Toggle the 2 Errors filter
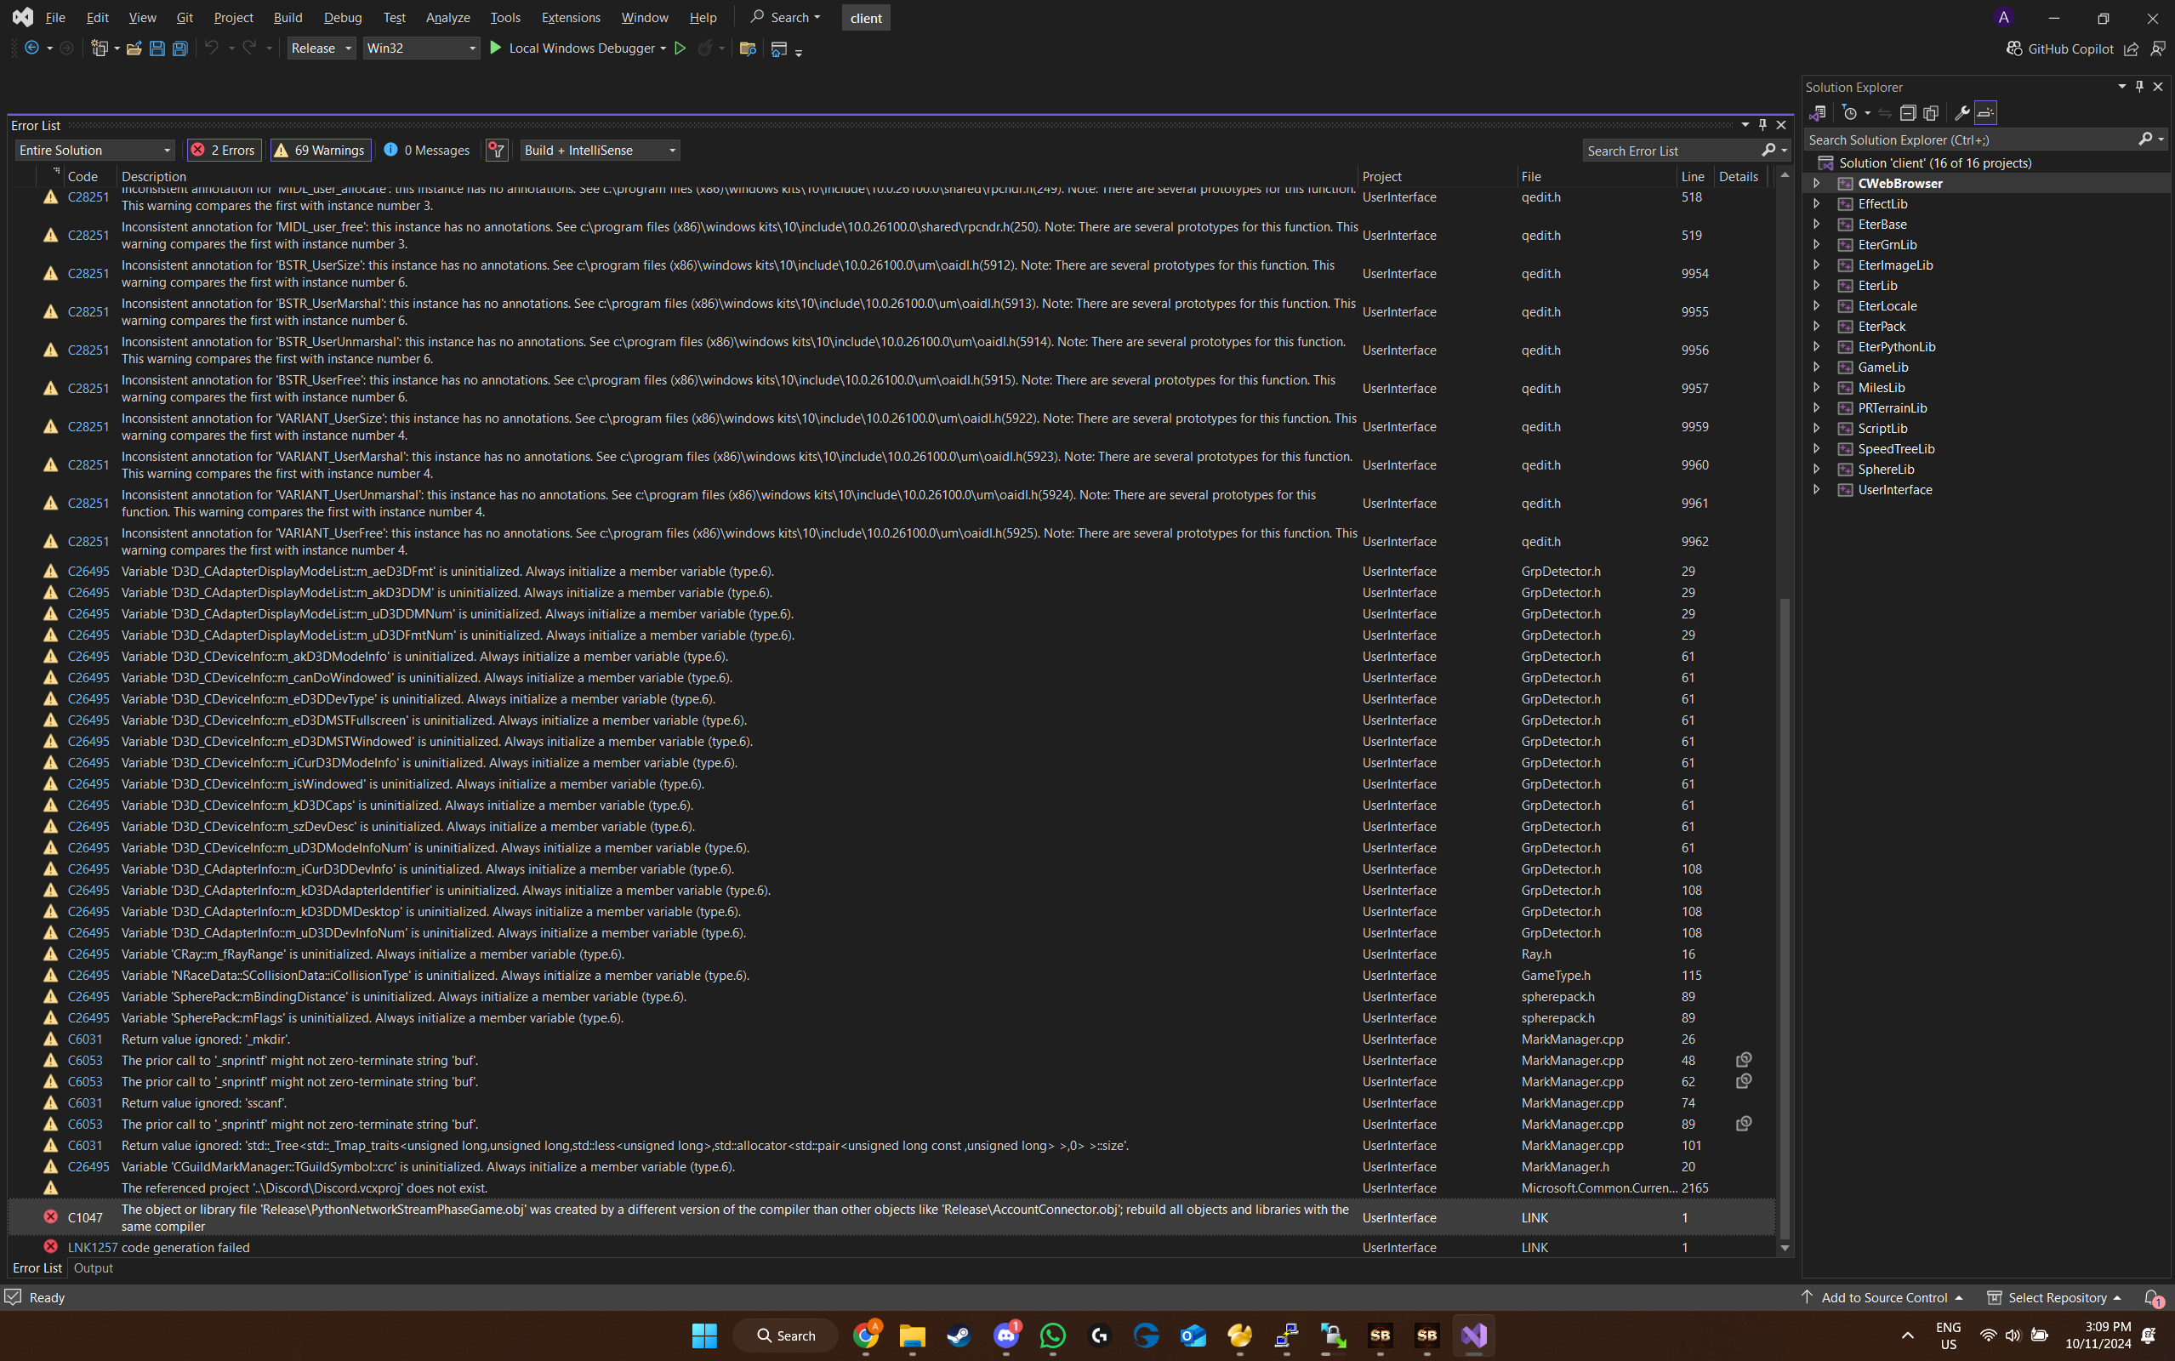Screen dimensions: 2175x1361 224,151
